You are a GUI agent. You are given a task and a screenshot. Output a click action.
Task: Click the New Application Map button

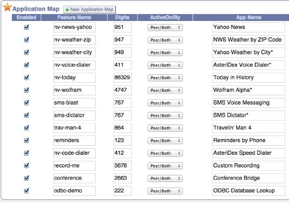[89, 10]
